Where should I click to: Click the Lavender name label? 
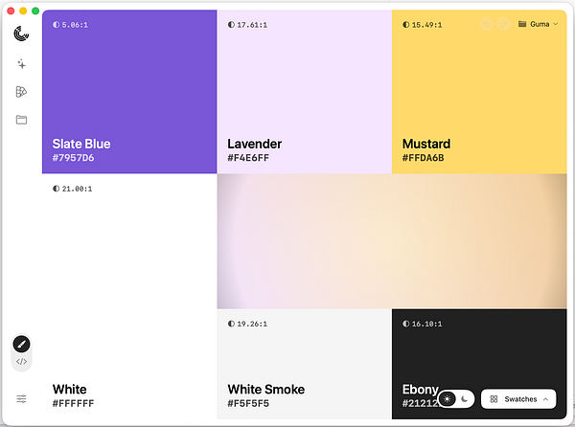click(x=255, y=144)
